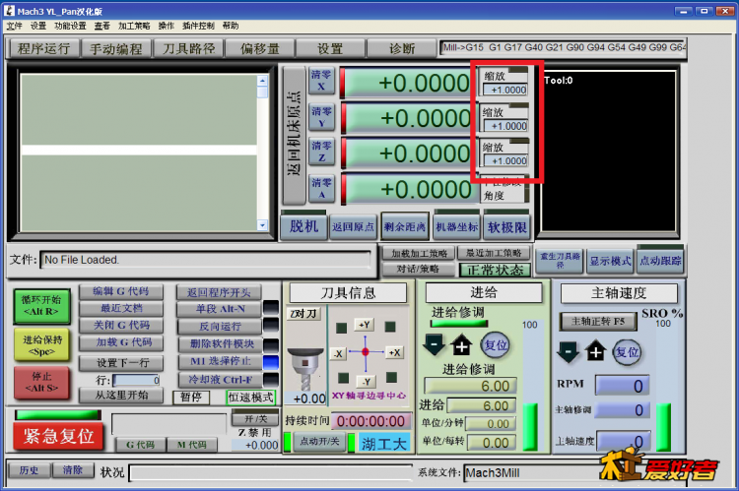This screenshot has height=491, width=739.
Task: Increase feed override with plus arrow
Action: tap(461, 345)
